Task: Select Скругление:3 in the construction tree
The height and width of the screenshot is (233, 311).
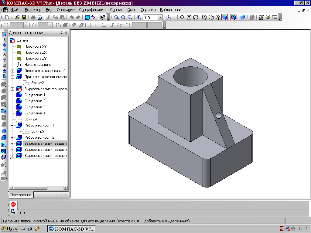Action: (35, 107)
